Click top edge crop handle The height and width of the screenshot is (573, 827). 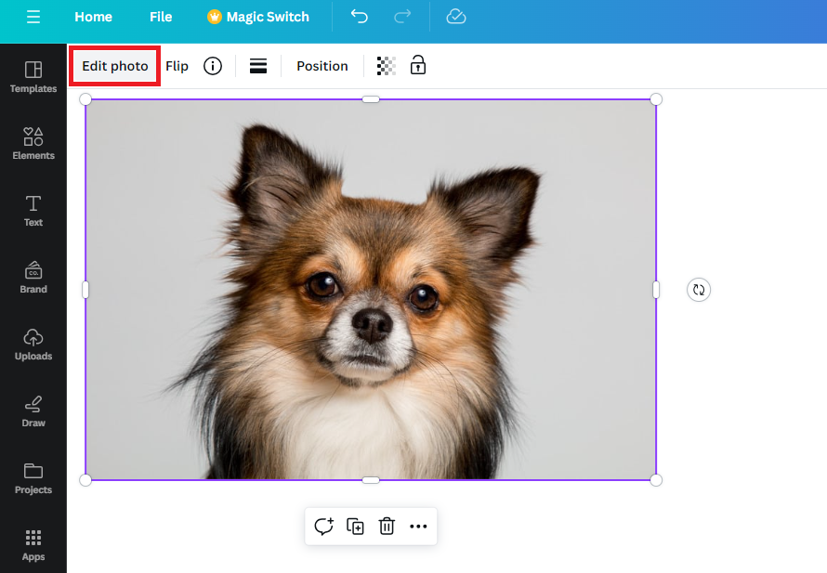point(371,99)
